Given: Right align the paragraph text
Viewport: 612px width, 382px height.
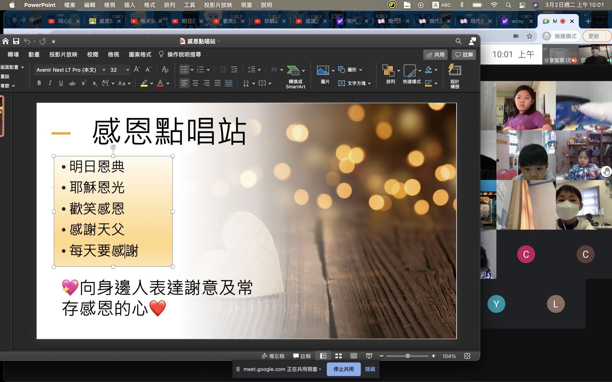Looking at the screenshot, I should point(206,83).
